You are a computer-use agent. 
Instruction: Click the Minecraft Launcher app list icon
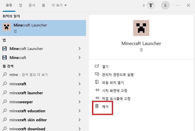point(5,48)
